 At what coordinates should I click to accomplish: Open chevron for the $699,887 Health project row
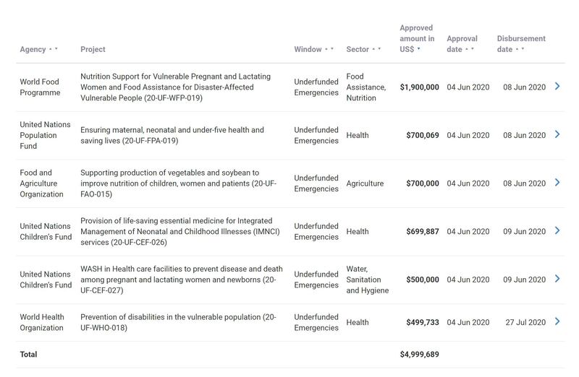click(x=557, y=230)
